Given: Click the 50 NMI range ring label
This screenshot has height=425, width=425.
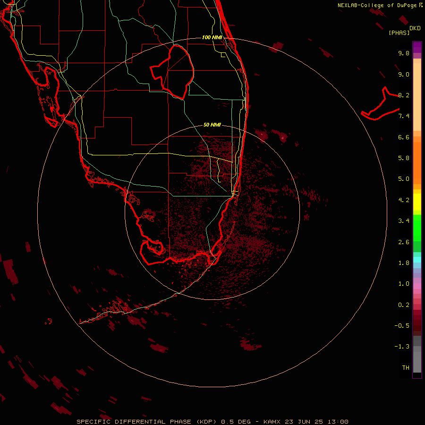Looking at the screenshot, I should click(212, 125).
